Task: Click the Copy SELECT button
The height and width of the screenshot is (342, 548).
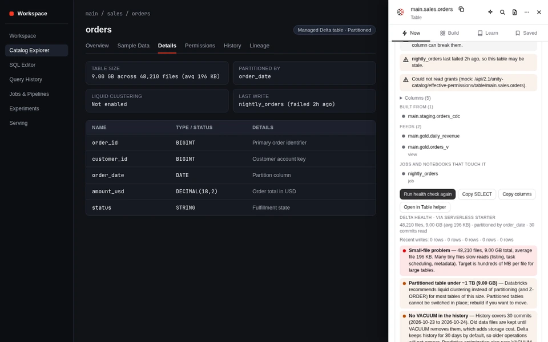Action: [477, 194]
